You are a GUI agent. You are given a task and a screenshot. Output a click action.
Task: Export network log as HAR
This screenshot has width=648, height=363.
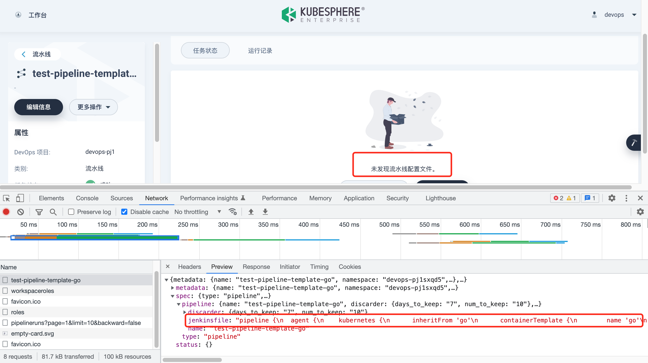click(265, 211)
